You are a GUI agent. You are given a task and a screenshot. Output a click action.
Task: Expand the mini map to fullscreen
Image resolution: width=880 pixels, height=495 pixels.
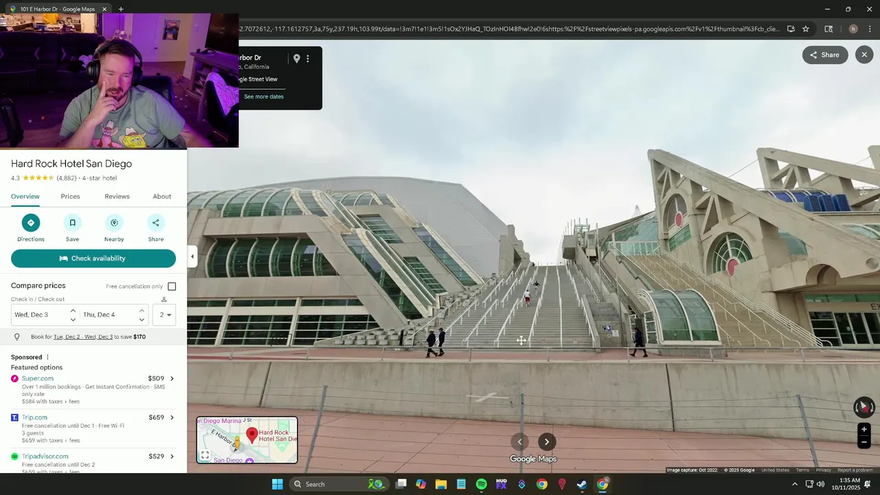point(205,455)
